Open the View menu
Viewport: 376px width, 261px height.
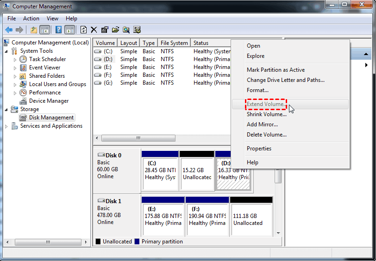(52, 19)
